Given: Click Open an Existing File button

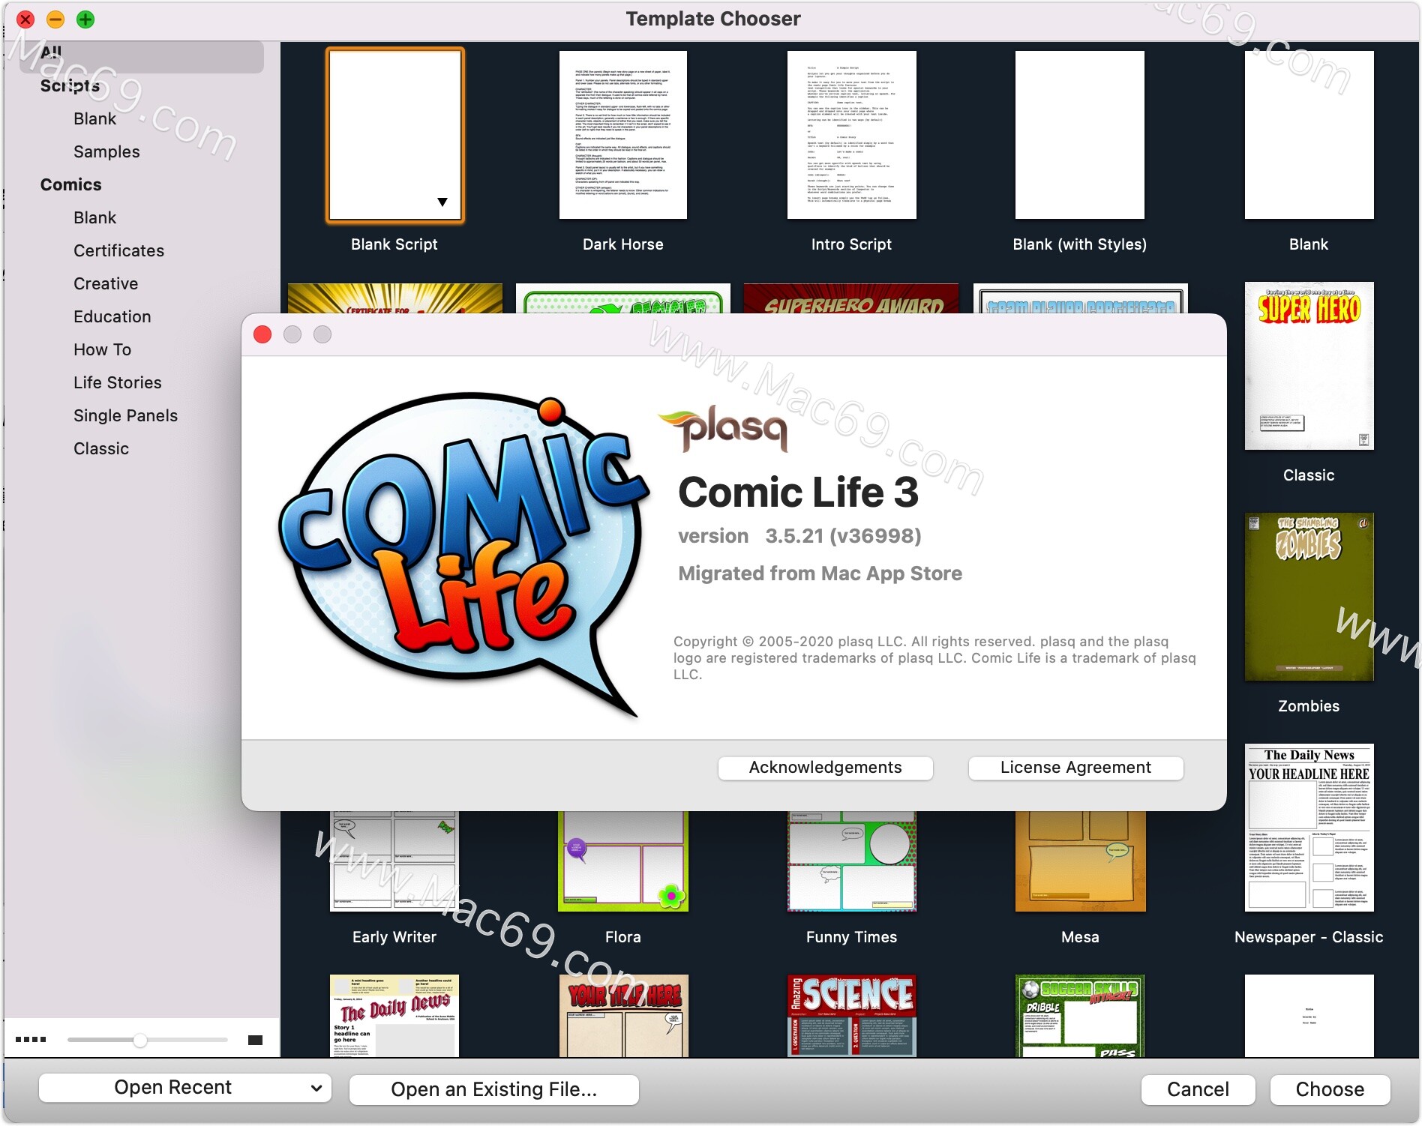Looking at the screenshot, I should (494, 1089).
